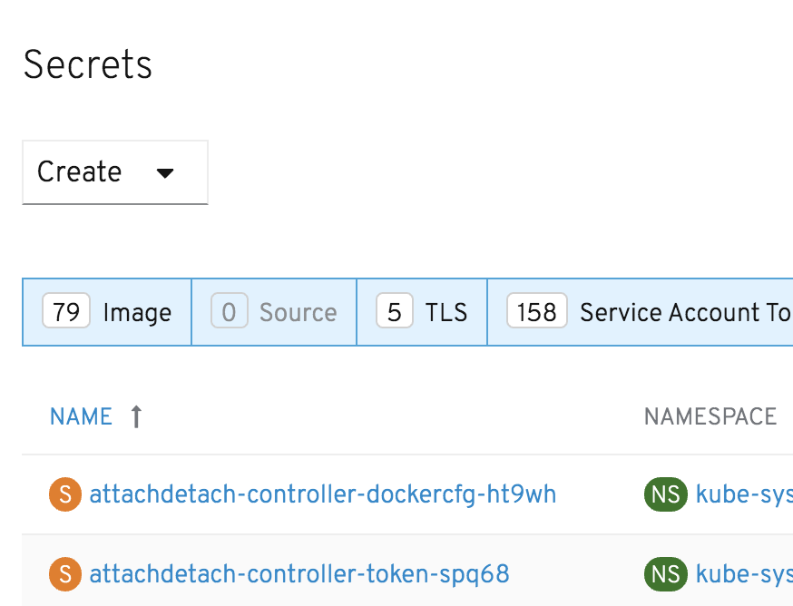Click the caret arrow beside Create
The height and width of the screenshot is (606, 793).
point(165,172)
